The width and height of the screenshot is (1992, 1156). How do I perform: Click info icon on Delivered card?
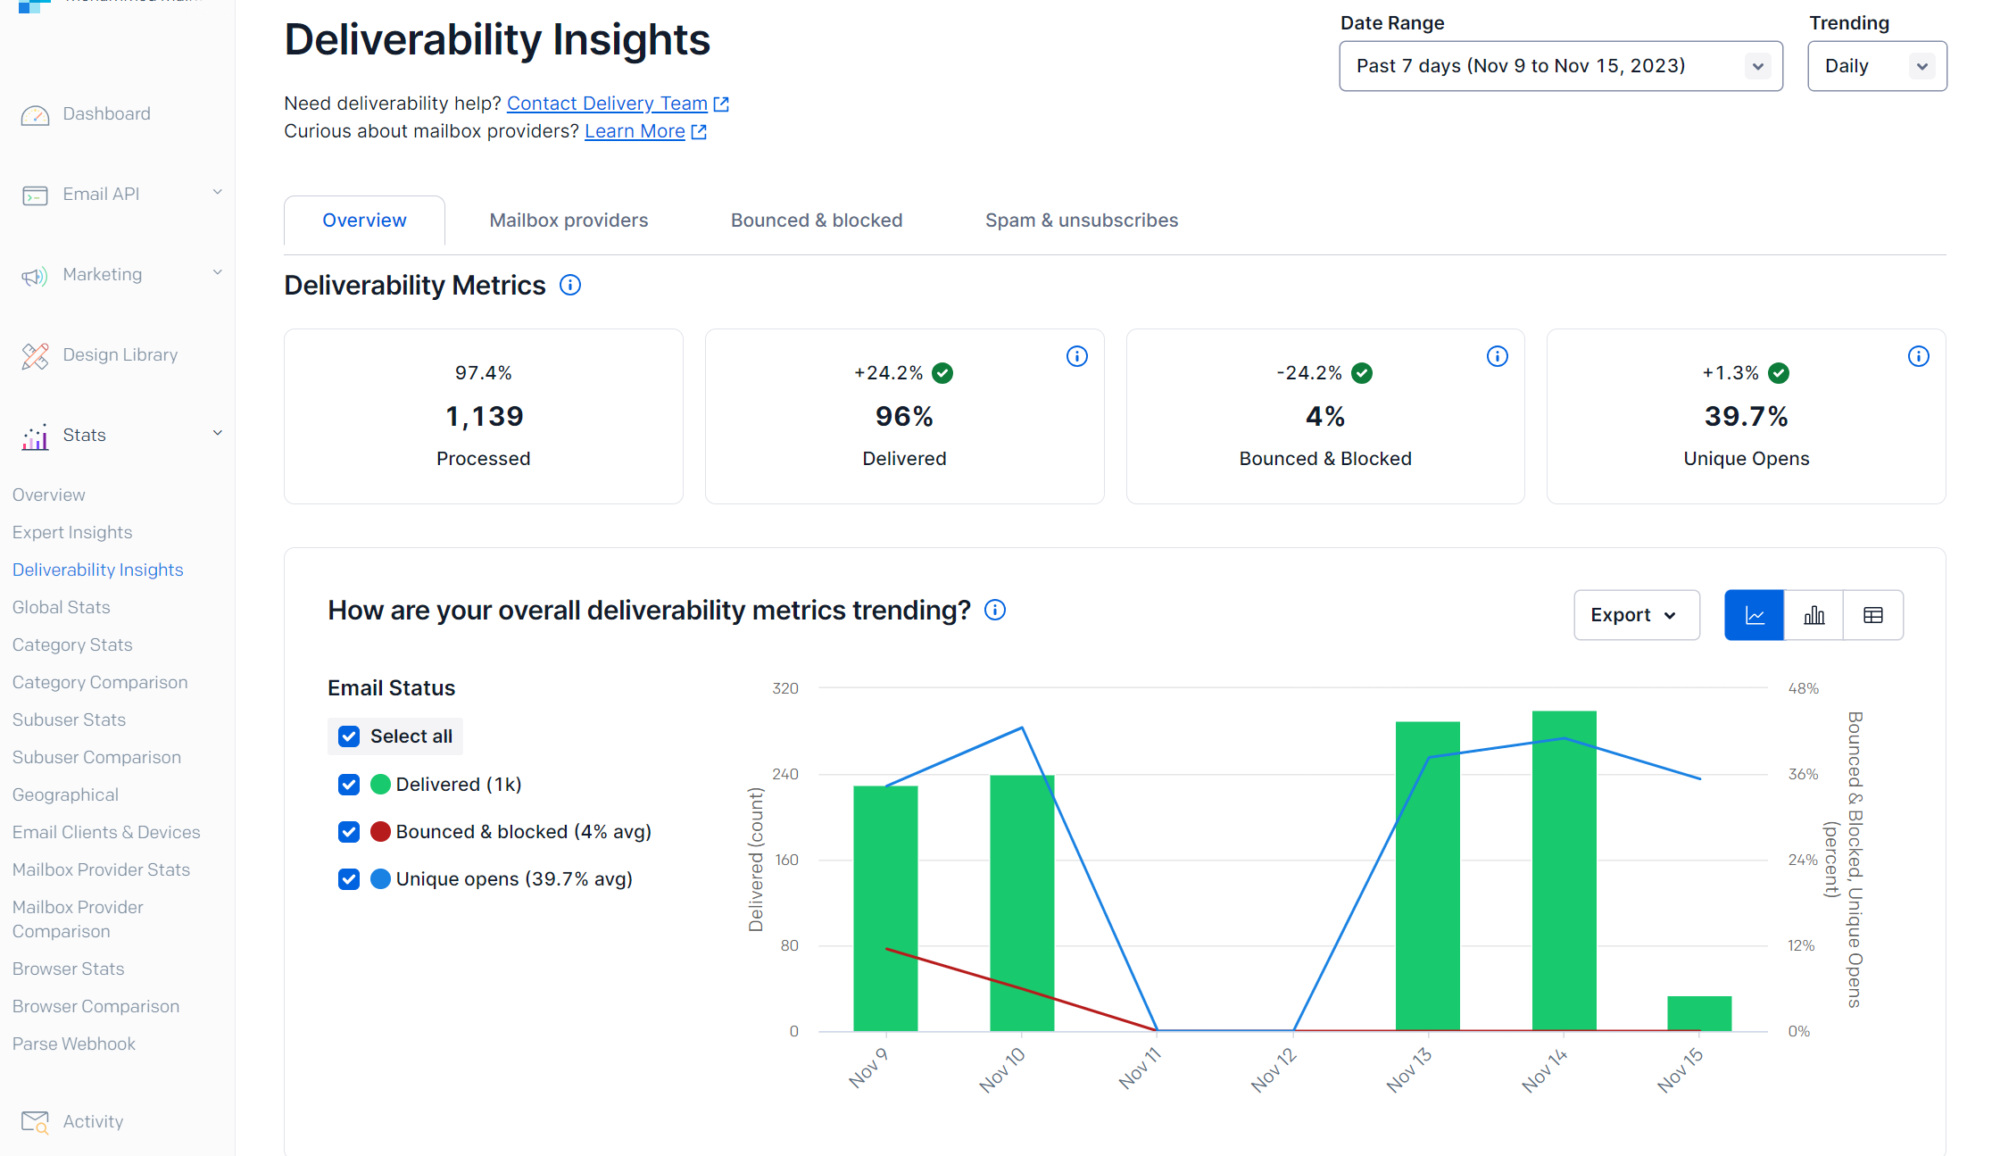click(x=1077, y=356)
